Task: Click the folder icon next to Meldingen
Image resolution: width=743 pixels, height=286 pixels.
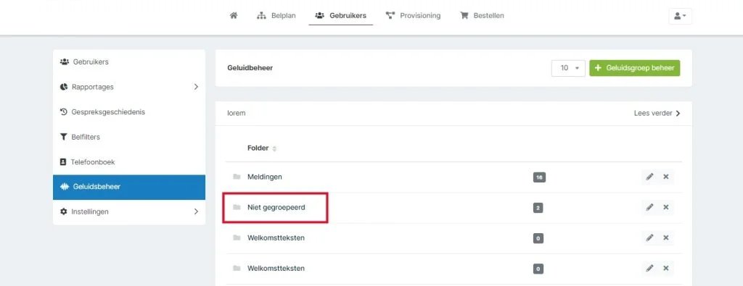Action: [237, 177]
